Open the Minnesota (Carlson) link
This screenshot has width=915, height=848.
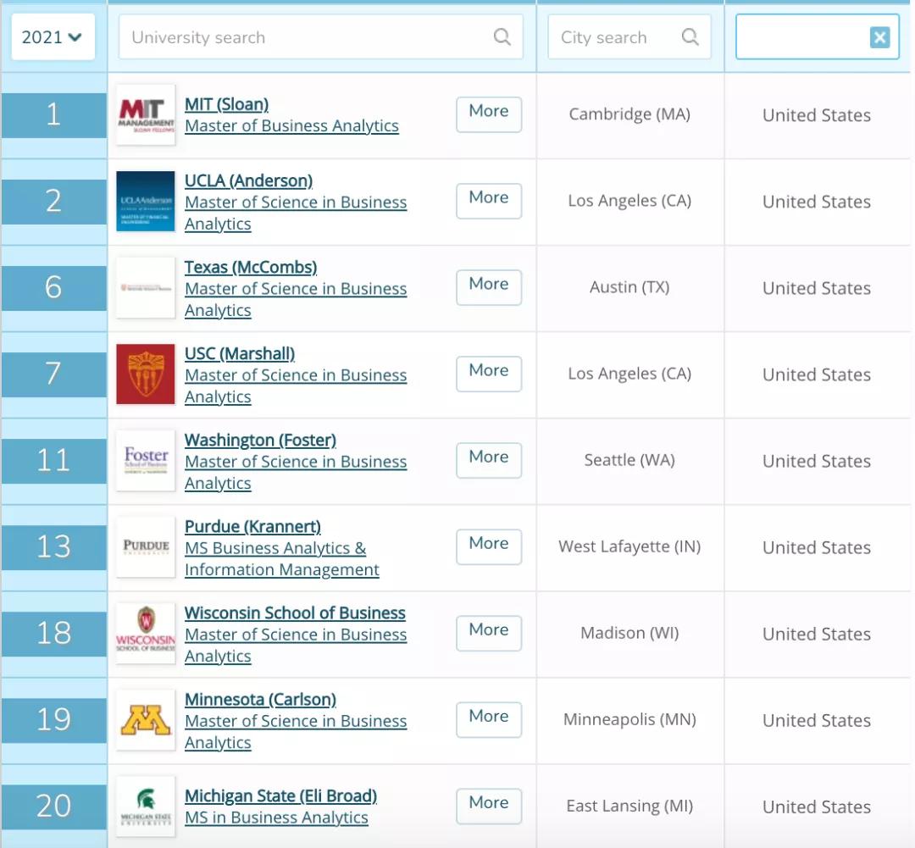[260, 699]
